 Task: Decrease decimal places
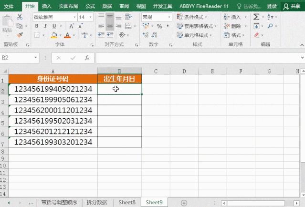pos(154,35)
